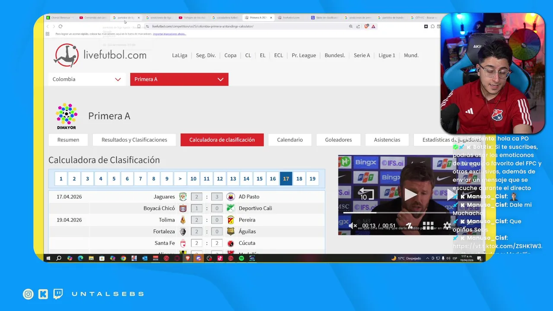The height and width of the screenshot is (311, 553).
Task: Open the Windows Start menu
Action: [x=48, y=258]
